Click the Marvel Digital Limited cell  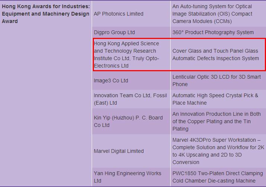[118, 151]
